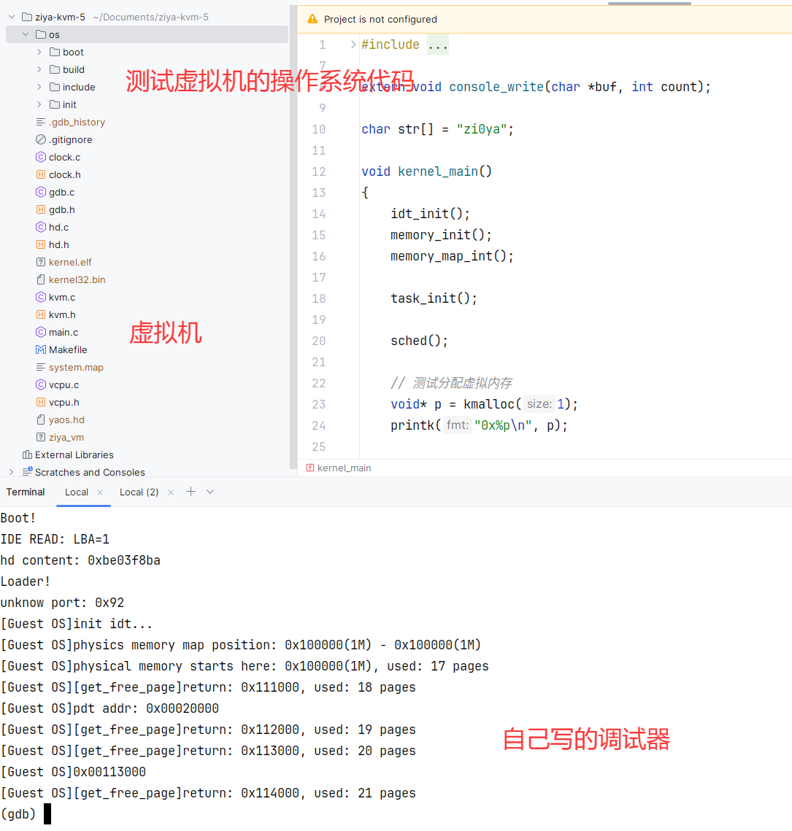Switch to the Local (2) terminal tab
The width and height of the screenshot is (792, 831).
tap(139, 492)
